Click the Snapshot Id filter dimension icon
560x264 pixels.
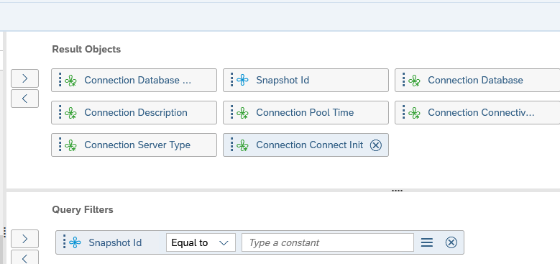(x=75, y=242)
